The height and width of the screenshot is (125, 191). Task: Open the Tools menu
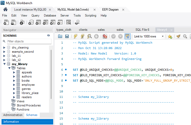point(77,15)
